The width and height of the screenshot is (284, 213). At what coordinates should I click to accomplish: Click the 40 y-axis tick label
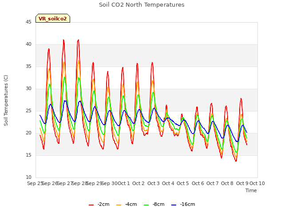point(28,44)
